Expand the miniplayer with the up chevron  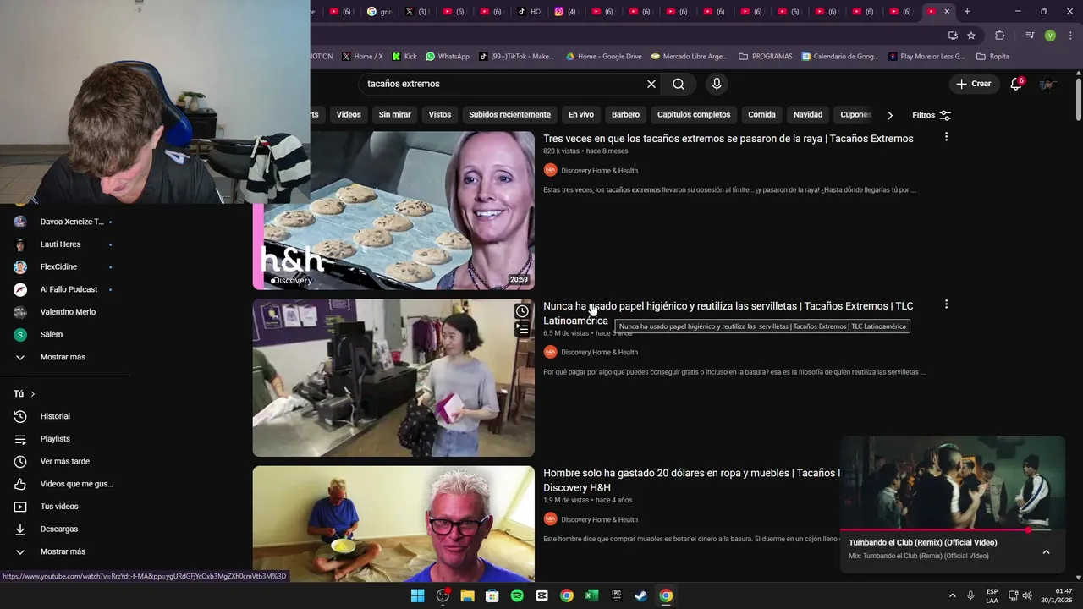point(1046,552)
